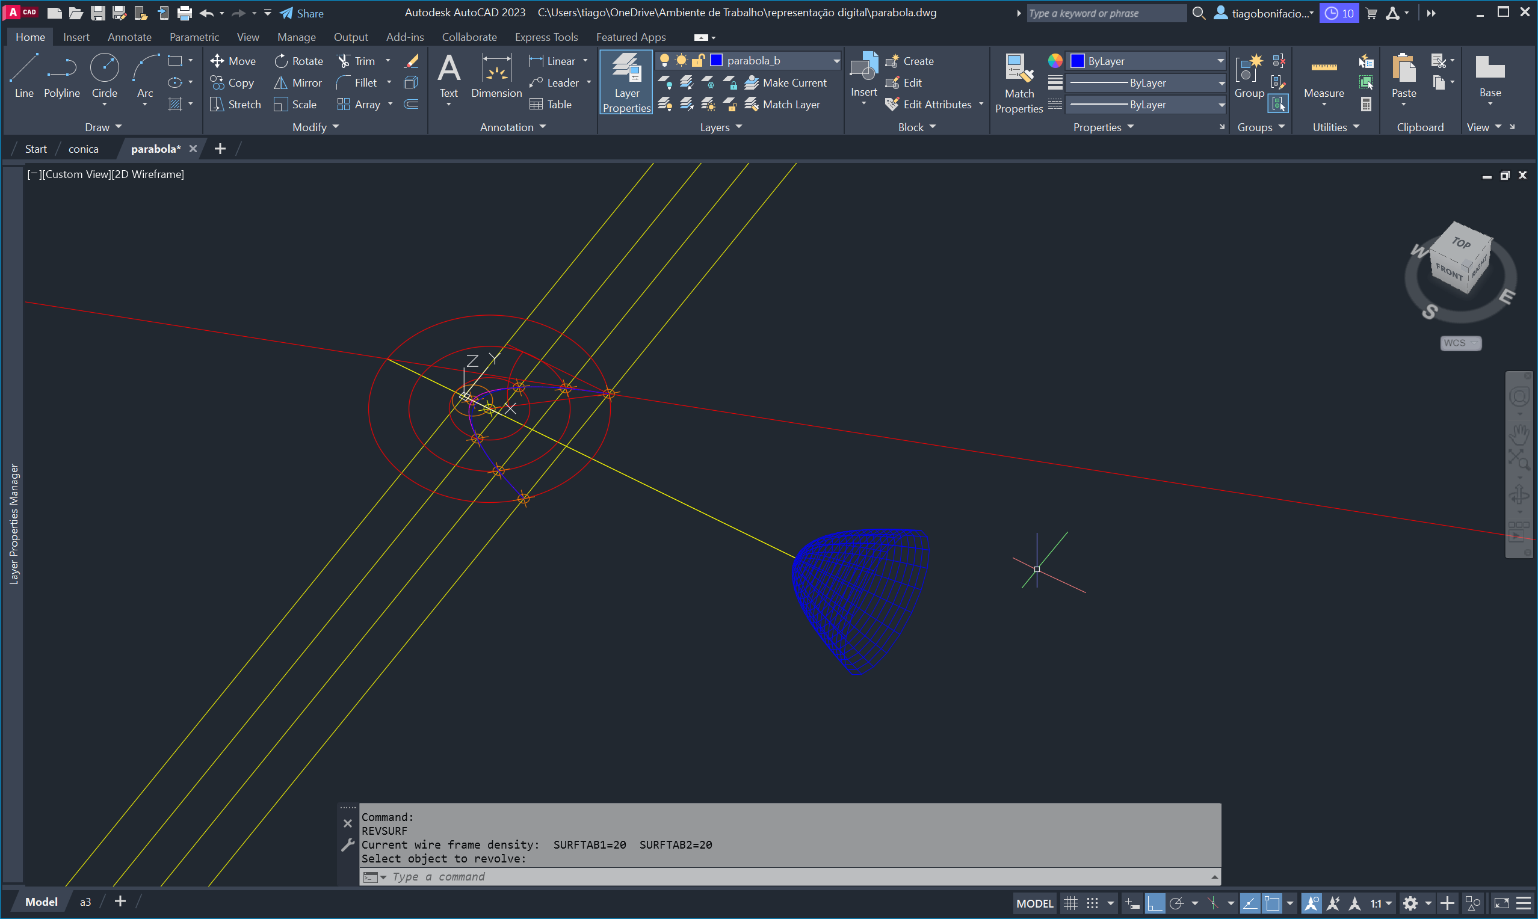Open the ByLayer color dropdown
1538x919 pixels.
[1220, 61]
